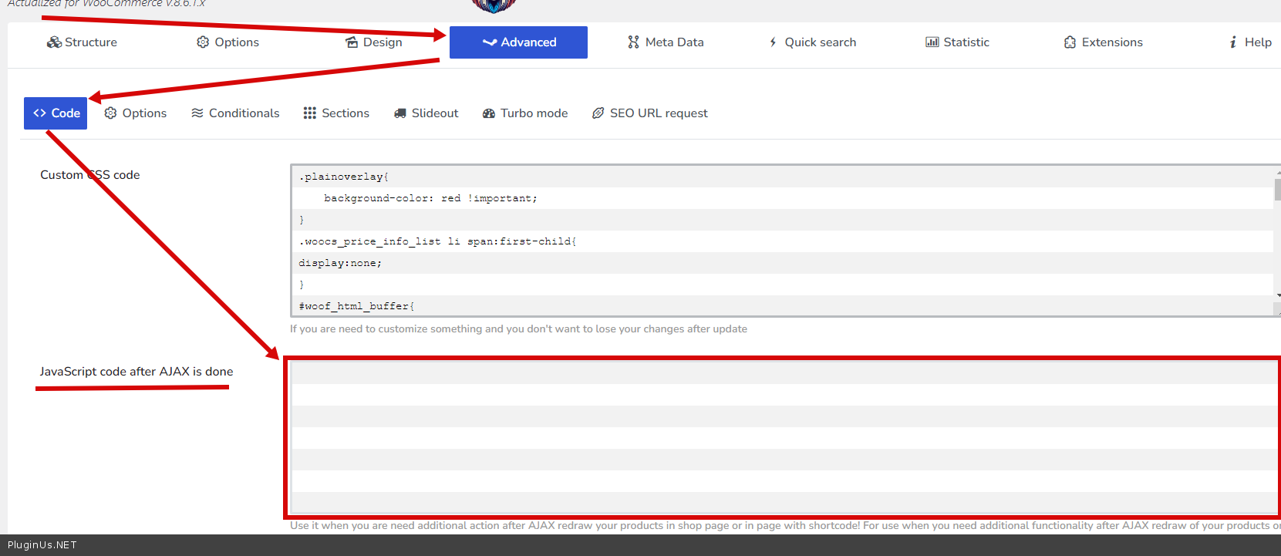Open the Sections sub-tab

click(336, 113)
